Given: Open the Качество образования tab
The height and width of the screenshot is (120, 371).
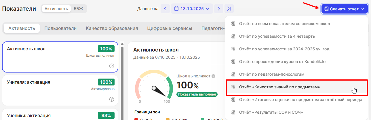Looking at the screenshot, I should [x=112, y=28].
